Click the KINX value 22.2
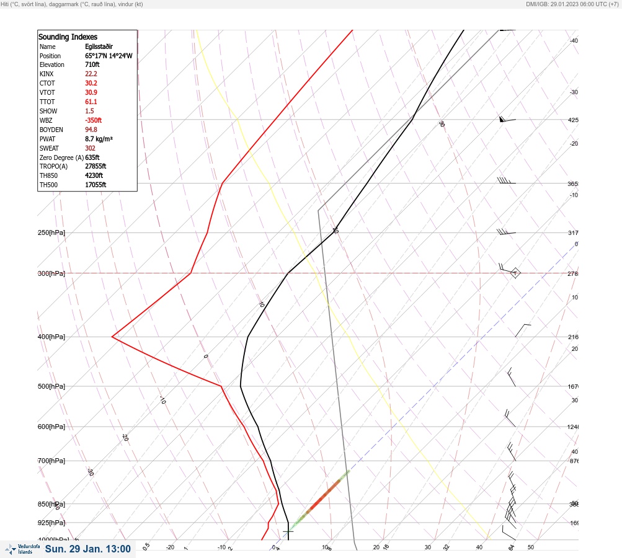The image size is (622, 558). click(91, 74)
